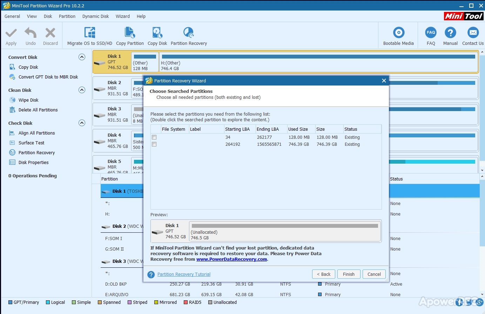Open the Partition Recovery toolbar tool
Viewport: 485px width, 314px height.
189,33
